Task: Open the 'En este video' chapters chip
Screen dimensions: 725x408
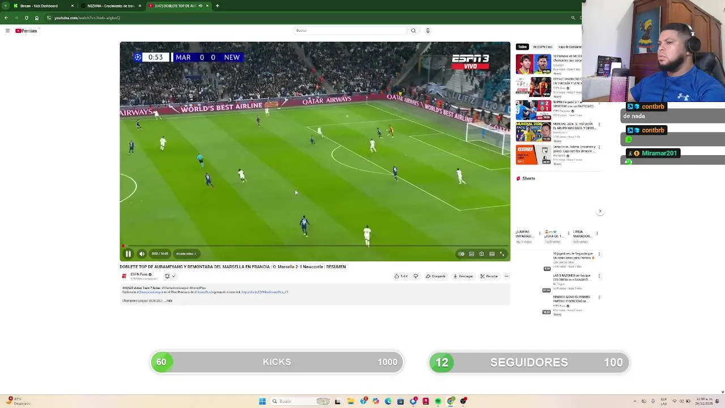Action: pyautogui.click(x=186, y=254)
